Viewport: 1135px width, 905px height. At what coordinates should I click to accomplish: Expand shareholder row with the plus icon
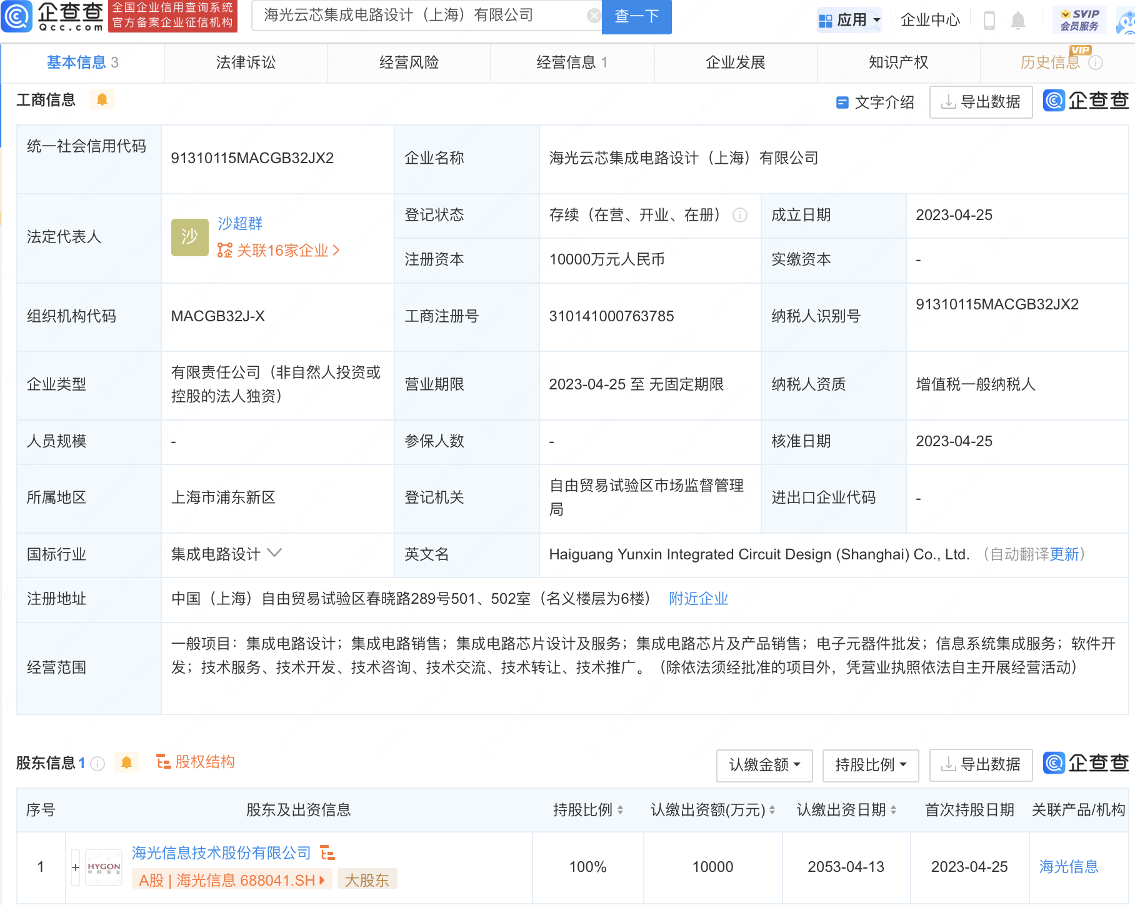(x=76, y=867)
